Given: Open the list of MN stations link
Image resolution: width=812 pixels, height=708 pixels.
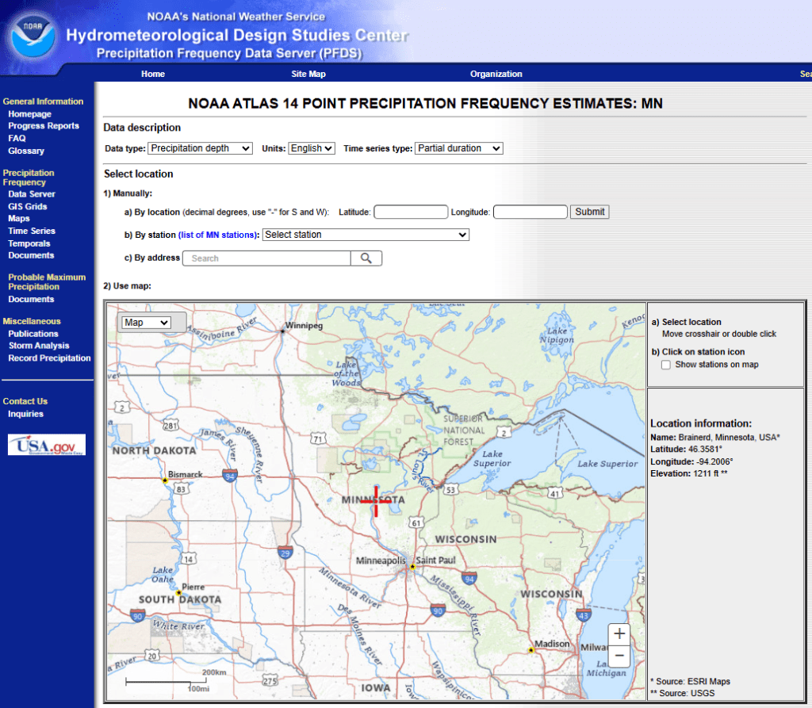Looking at the screenshot, I should pyautogui.click(x=219, y=235).
